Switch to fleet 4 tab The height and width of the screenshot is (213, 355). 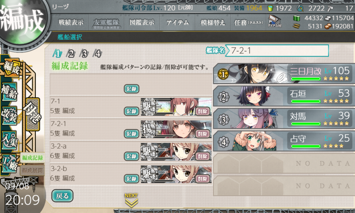click(97, 54)
